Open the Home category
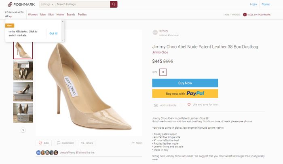 [60, 15]
